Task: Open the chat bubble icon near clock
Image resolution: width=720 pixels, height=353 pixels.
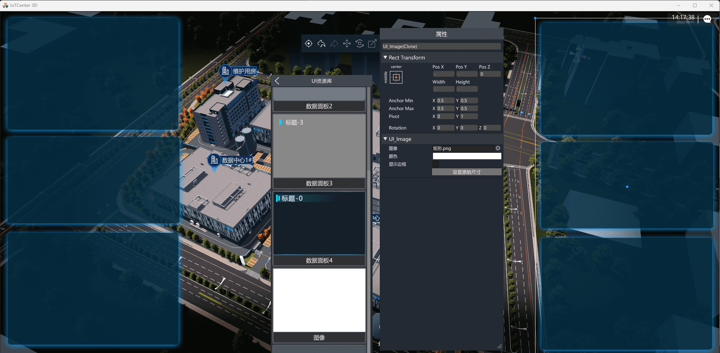Action: pos(707,19)
